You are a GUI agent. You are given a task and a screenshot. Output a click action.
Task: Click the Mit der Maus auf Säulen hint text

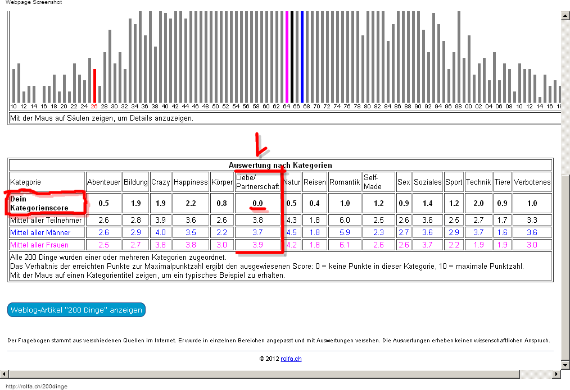(x=102, y=118)
